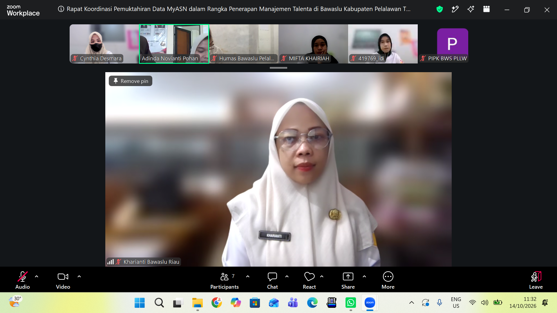Screen dimensions: 557x313
Task: Show hidden system tray icons
Action: pos(412,303)
